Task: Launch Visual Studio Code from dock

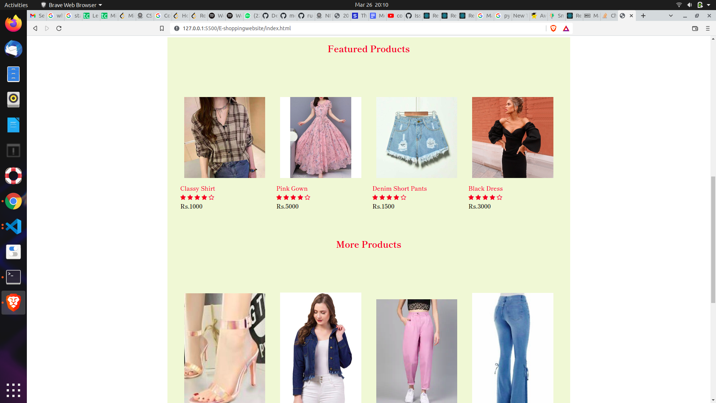Action: (13, 227)
